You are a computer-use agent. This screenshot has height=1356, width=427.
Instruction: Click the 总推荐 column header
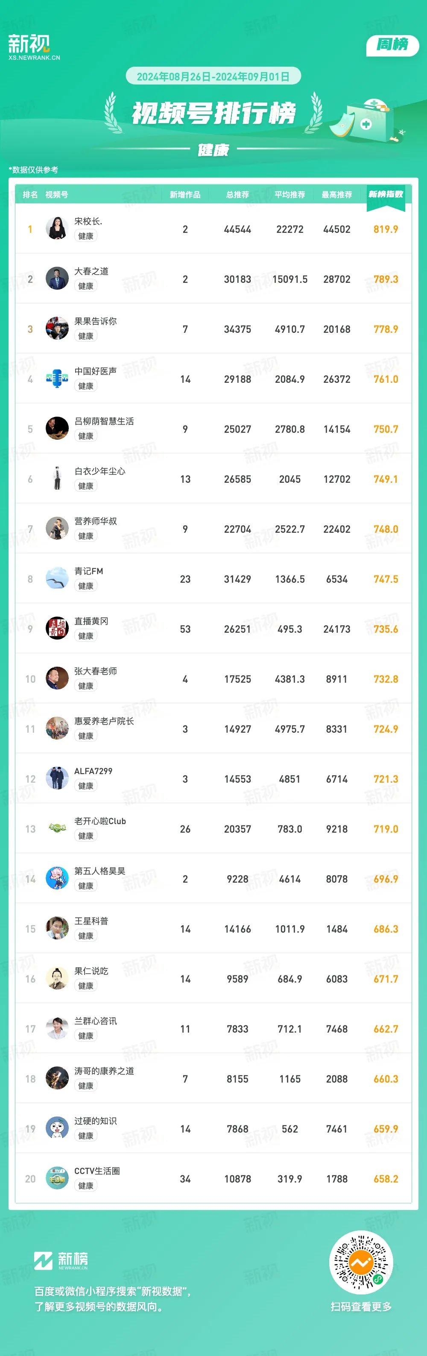click(237, 195)
